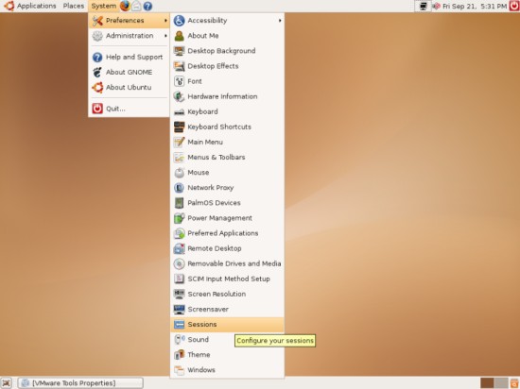Screen dimensions: 520x389
Task: Open the Places menu
Action: (x=74, y=6)
